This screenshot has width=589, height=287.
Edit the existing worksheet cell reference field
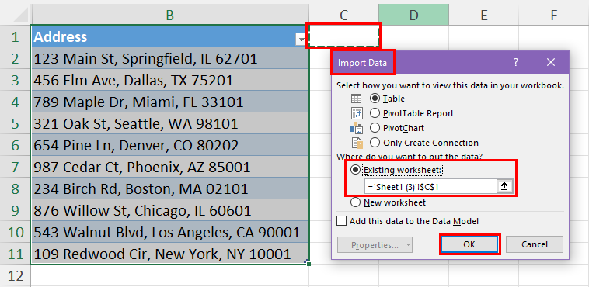tap(430, 186)
